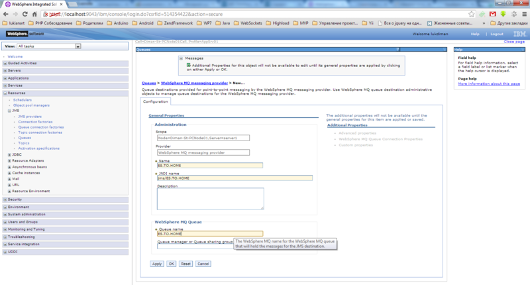Reload the page with the refresh icon

[x=25, y=14]
